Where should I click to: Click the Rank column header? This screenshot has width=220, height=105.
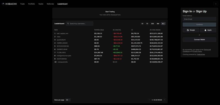pos(56,30)
